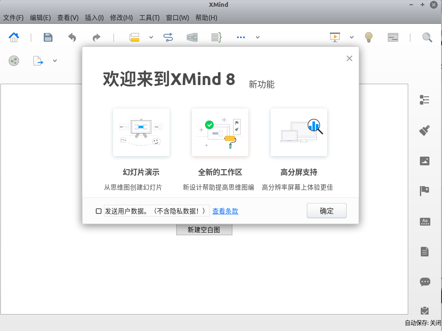Open topic insert options dropdown arrow
The width and height of the screenshot is (442, 331).
coord(151,37)
